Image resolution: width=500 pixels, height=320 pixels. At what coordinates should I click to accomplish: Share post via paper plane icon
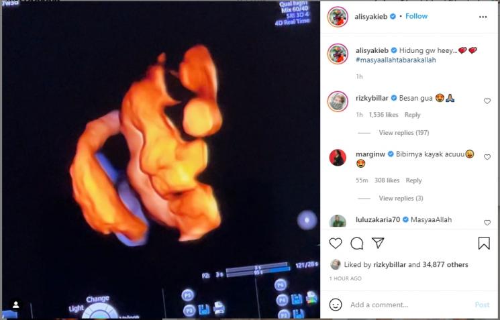[x=378, y=244]
